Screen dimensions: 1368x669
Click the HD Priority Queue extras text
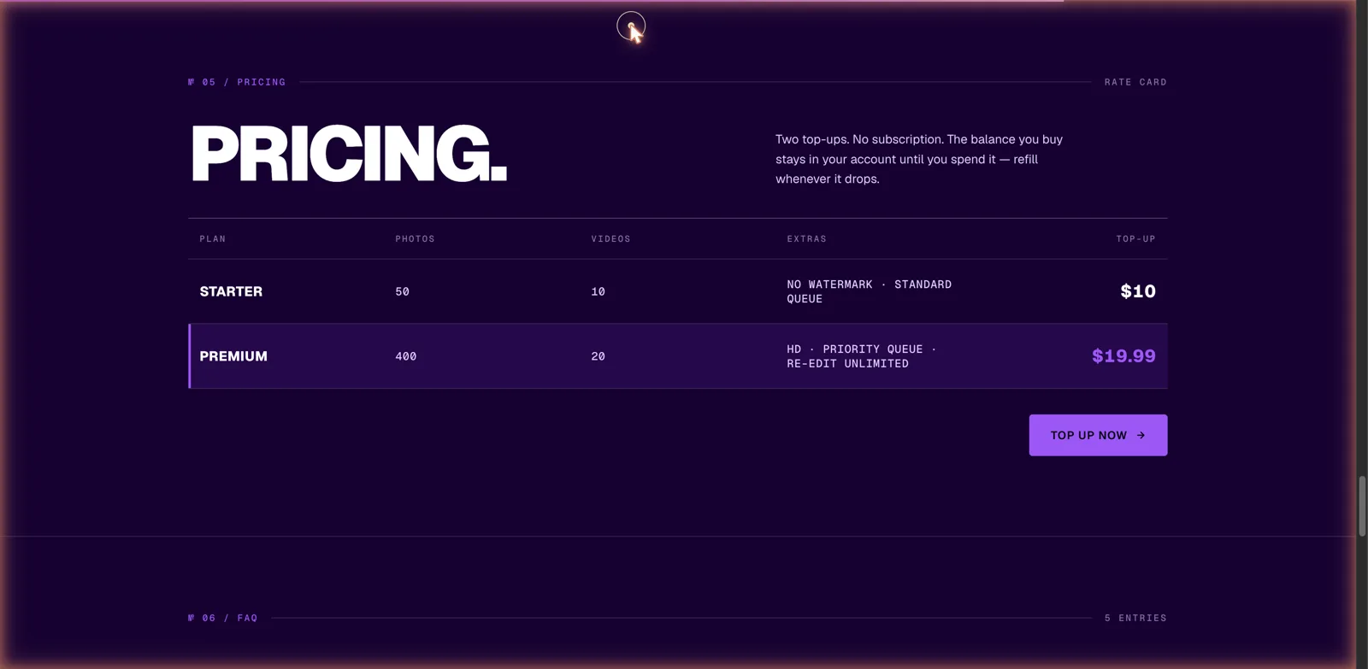click(x=861, y=356)
